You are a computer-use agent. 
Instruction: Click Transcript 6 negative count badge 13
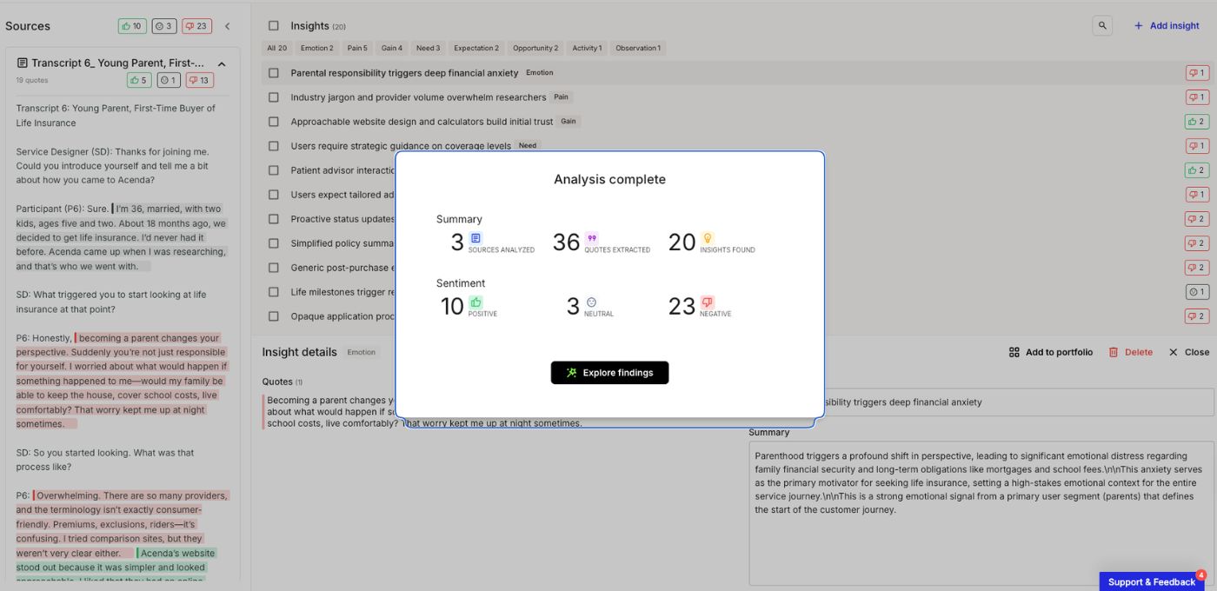click(200, 80)
